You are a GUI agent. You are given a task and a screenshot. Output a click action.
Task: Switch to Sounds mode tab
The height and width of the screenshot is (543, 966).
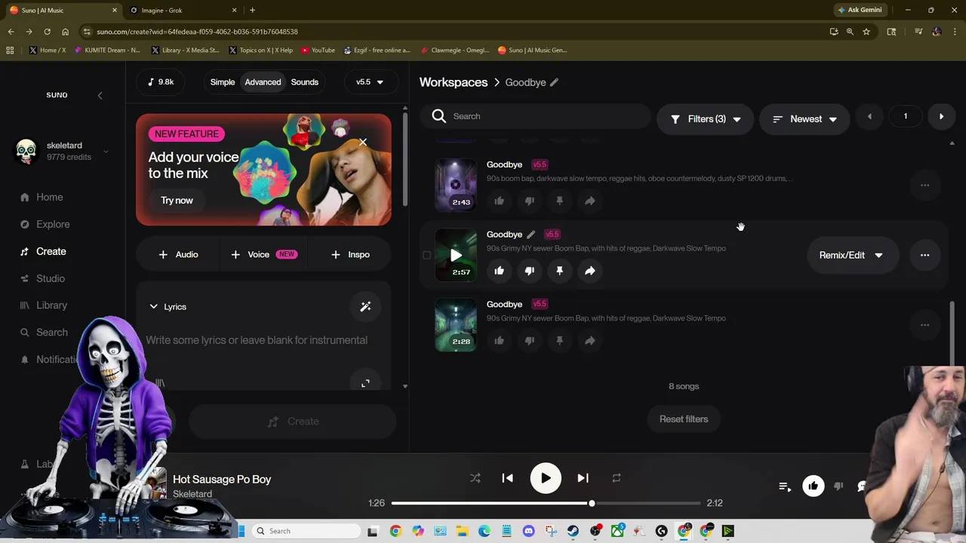[x=305, y=82]
